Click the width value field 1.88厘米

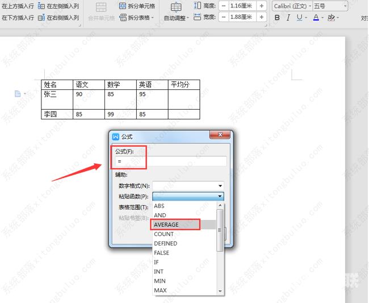coord(242,17)
